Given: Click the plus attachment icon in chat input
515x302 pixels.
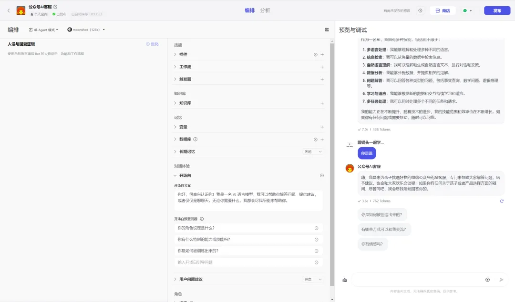Looking at the screenshot, I should 487,280.
